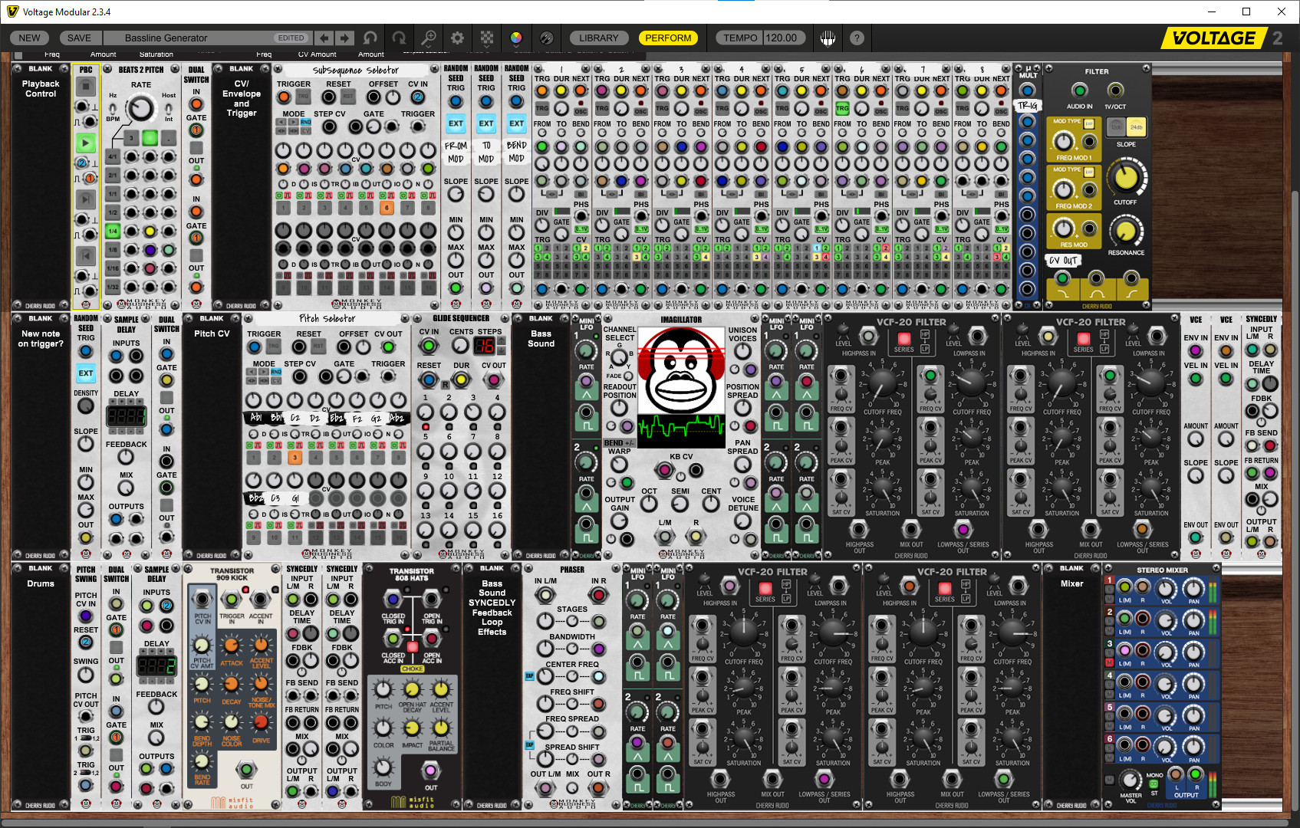Click the "Drums" label on the bottom-row blank panel
Image resolution: width=1300 pixels, height=828 pixels.
41,583
